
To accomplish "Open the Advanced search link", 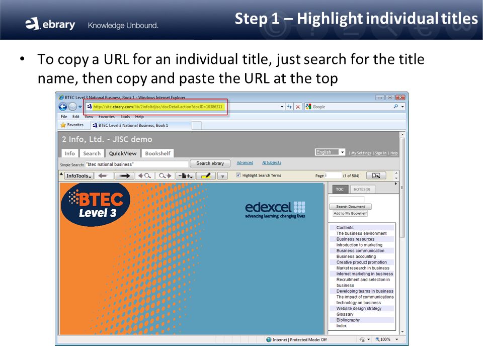I will [245, 162].
